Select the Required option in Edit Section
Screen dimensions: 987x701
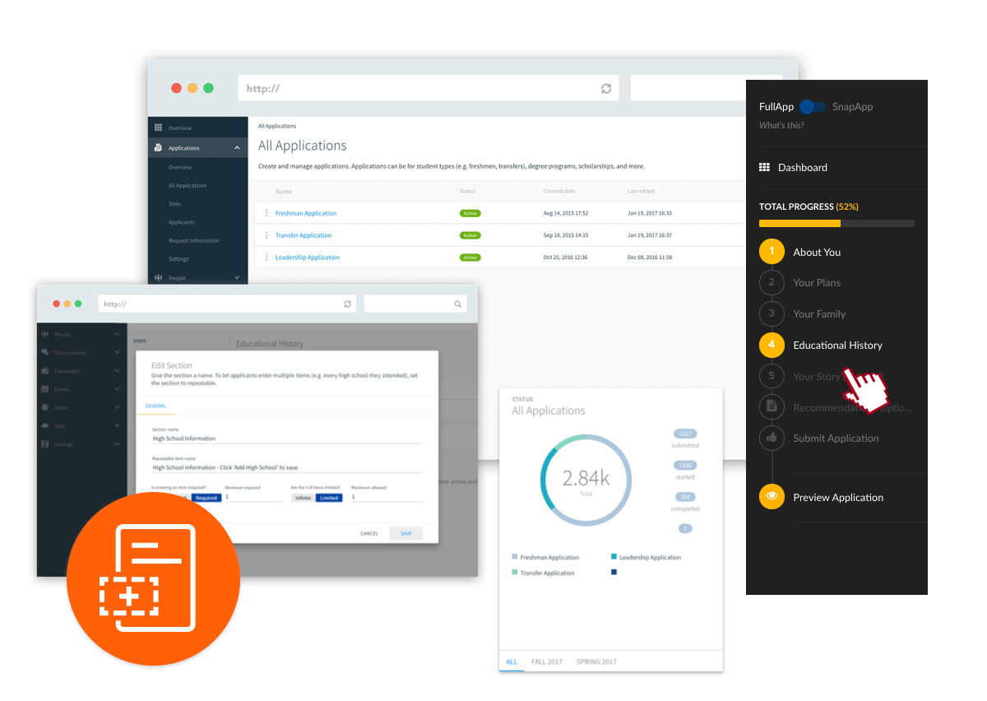pyautogui.click(x=206, y=498)
